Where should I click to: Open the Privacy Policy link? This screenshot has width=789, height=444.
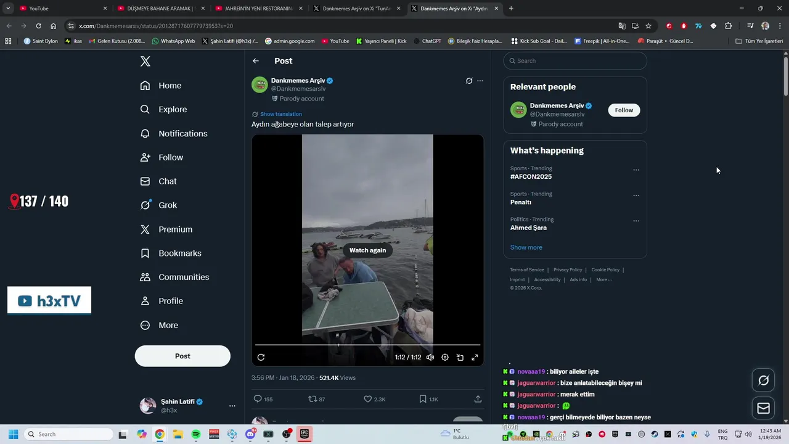[568, 269]
